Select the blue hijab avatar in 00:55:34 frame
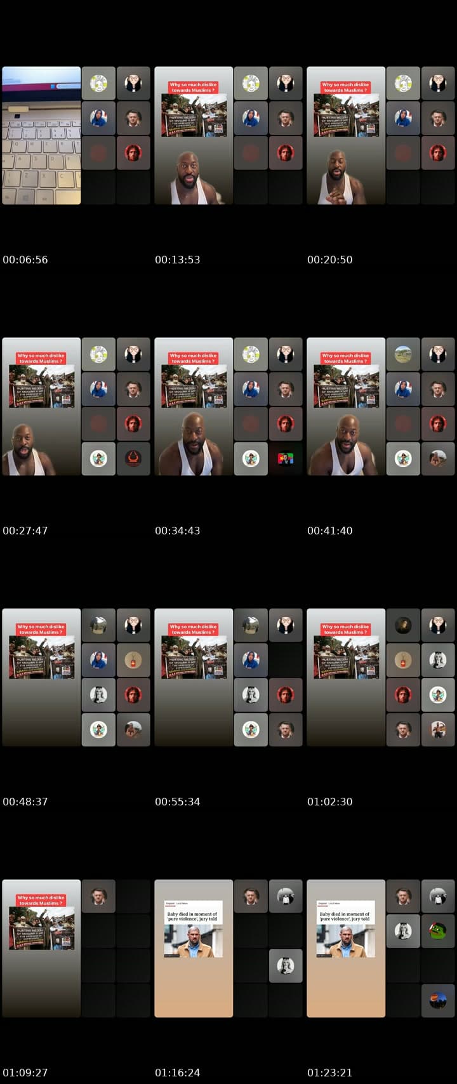The height and width of the screenshot is (1084, 457). click(251, 660)
